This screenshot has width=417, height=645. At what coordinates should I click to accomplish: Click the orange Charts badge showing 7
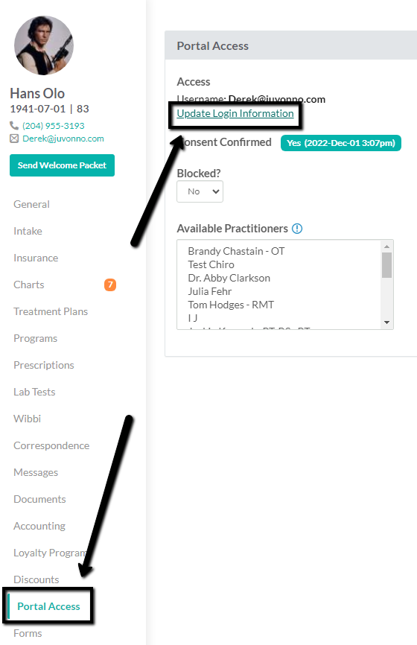pyautogui.click(x=110, y=285)
